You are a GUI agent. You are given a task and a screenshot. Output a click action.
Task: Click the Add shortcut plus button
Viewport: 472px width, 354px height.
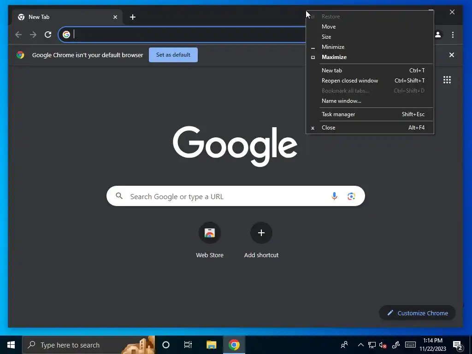tap(261, 233)
